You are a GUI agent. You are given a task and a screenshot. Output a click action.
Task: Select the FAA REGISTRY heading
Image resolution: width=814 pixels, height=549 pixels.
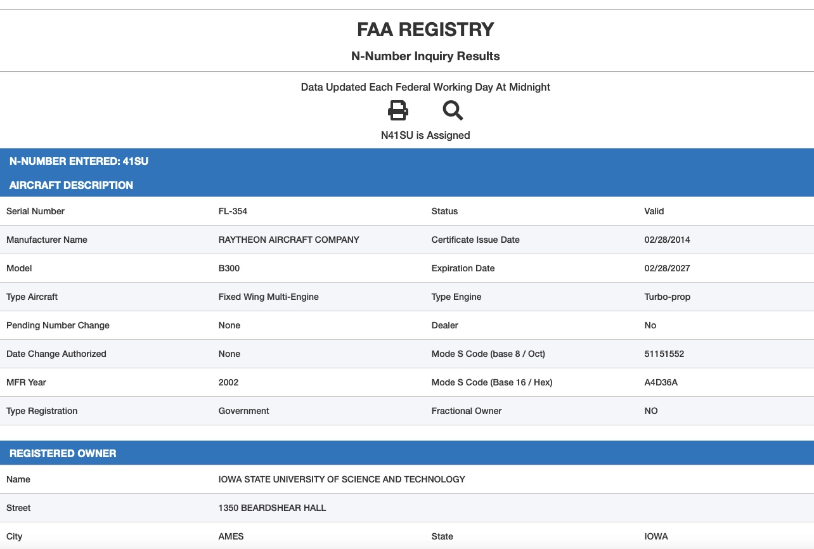point(425,30)
